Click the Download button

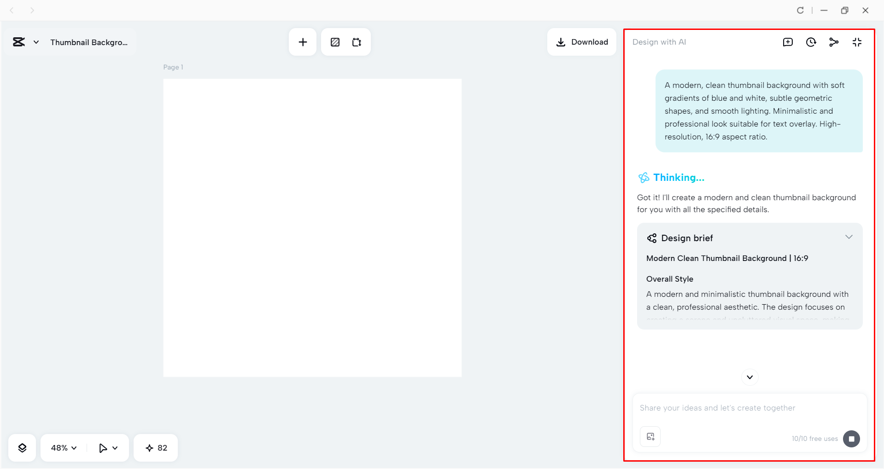coord(581,41)
